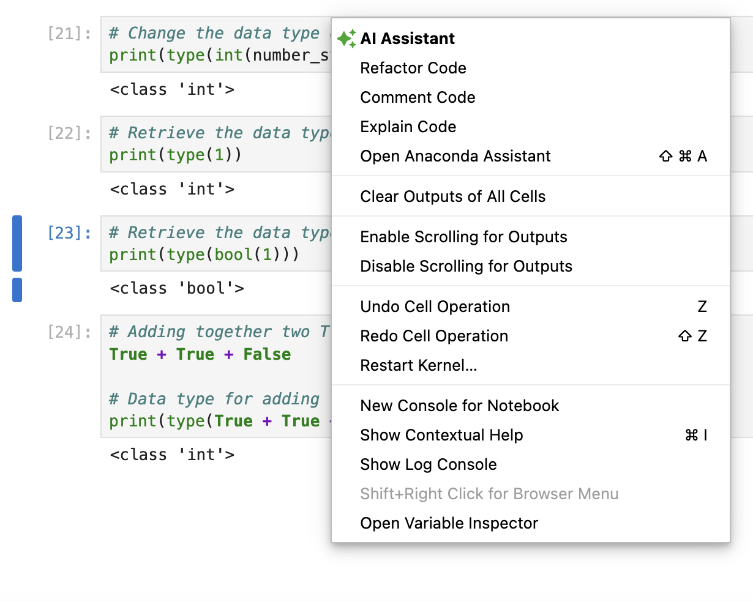Select Refactor Code from context menu
The width and height of the screenshot is (753, 602).
click(x=413, y=68)
